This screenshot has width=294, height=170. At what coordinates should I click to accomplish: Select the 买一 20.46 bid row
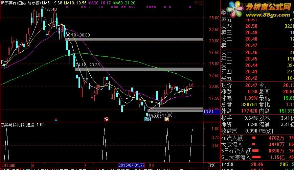coord(257,52)
